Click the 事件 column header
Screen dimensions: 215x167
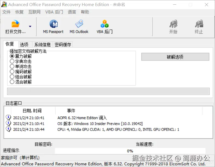click(x=129, y=111)
